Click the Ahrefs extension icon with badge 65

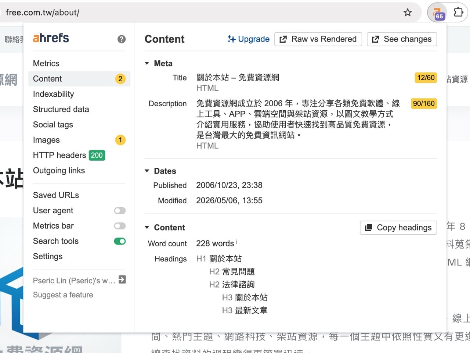(437, 13)
